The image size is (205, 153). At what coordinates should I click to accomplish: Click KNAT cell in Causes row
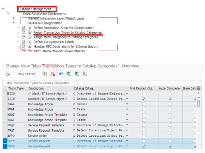click(17, 115)
